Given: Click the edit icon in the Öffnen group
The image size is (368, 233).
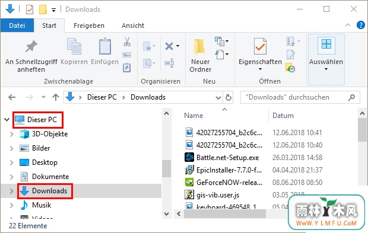Looking at the screenshot, I should coord(291,55).
